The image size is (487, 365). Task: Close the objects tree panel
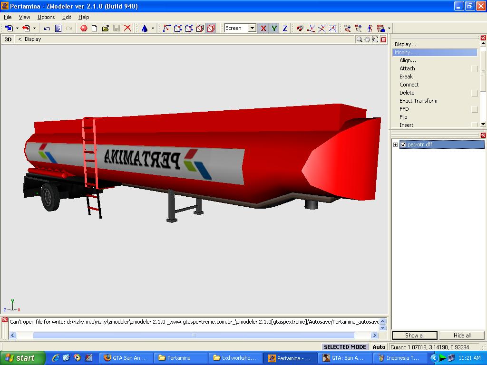pyautogui.click(x=483, y=135)
